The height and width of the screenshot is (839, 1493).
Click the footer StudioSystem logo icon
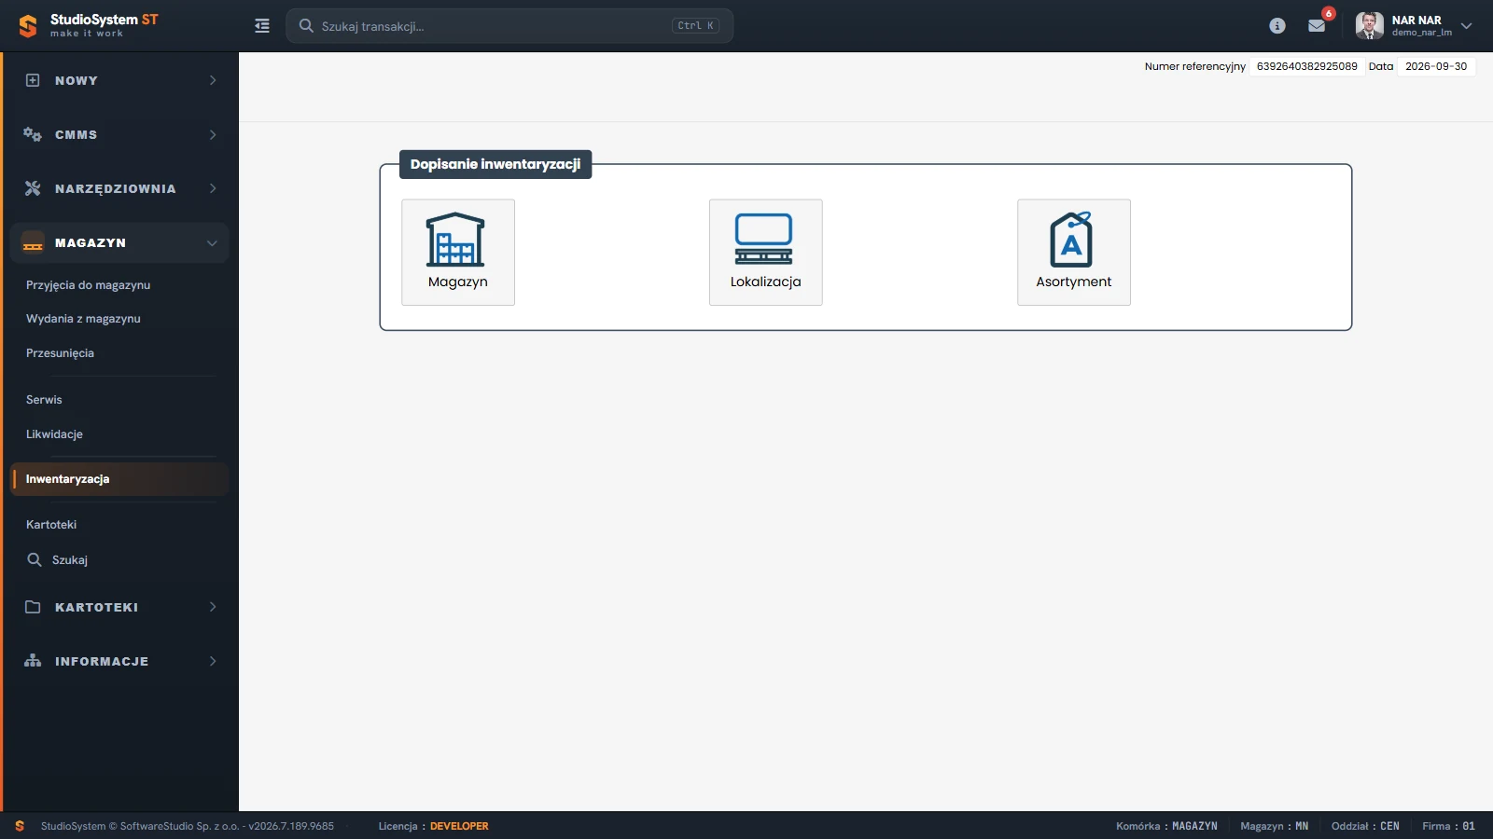coord(20,826)
